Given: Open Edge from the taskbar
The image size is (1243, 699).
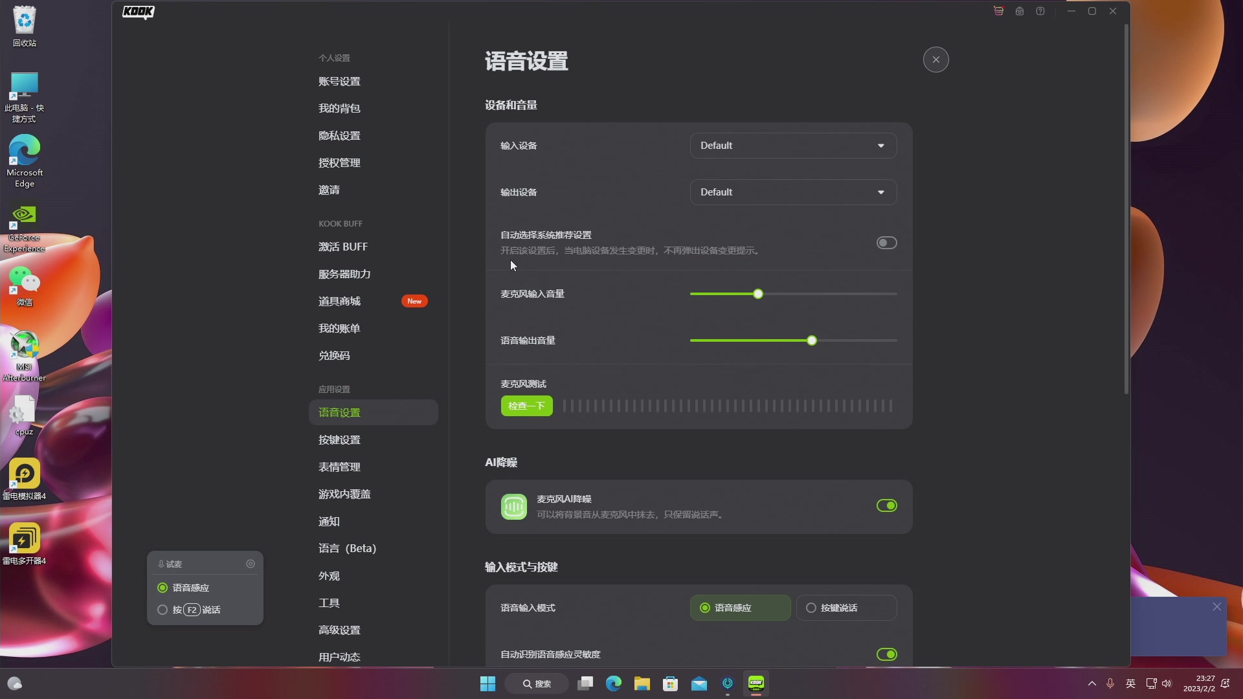Looking at the screenshot, I should (x=614, y=683).
